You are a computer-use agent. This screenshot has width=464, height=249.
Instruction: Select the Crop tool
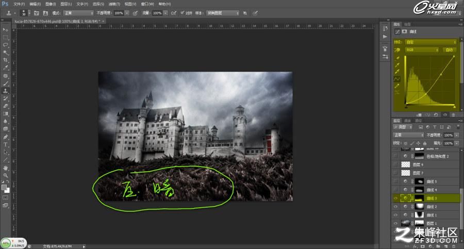[x=5, y=60]
